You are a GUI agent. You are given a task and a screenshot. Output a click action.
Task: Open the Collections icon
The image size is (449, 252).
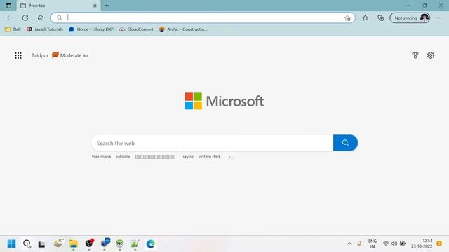pyautogui.click(x=380, y=17)
